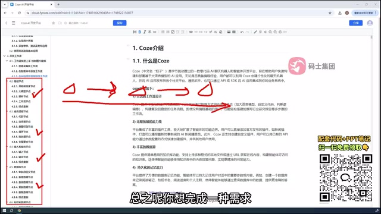Undo the last edit

click(242, 32)
